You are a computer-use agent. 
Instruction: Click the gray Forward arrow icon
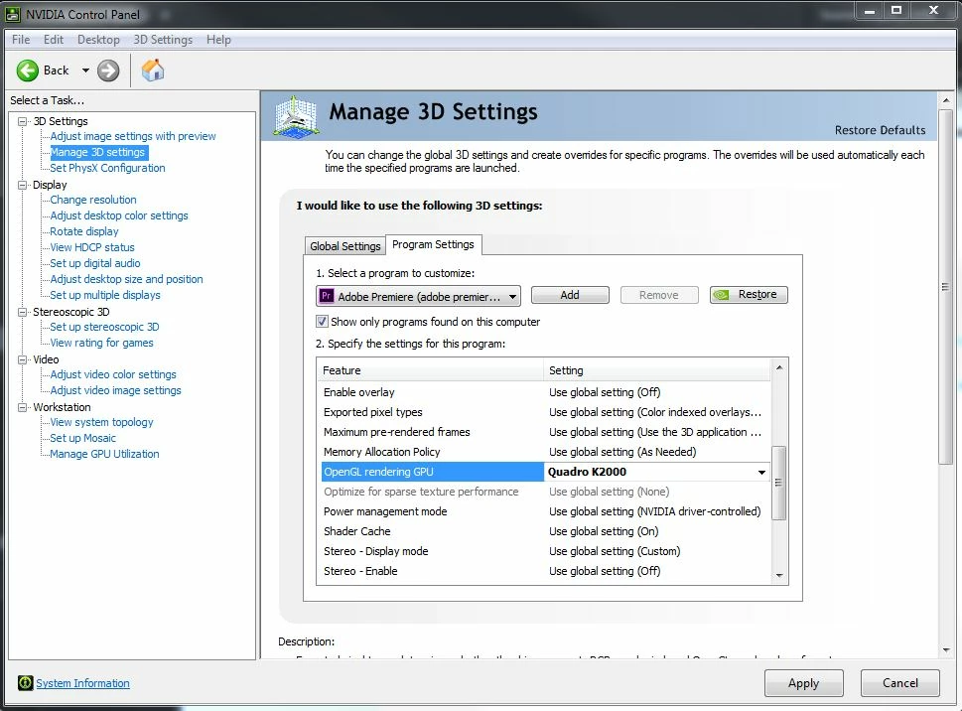coord(108,71)
